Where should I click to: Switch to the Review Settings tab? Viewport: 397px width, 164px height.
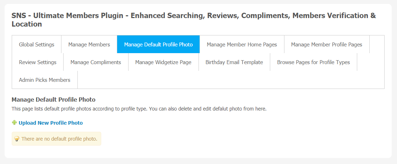pyautogui.click(x=38, y=62)
